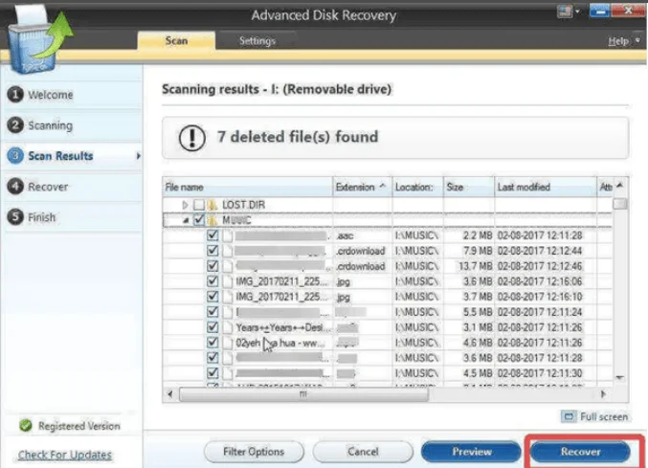The width and height of the screenshot is (648, 468).
Task: Switch to the Scan tab
Action: point(176,40)
